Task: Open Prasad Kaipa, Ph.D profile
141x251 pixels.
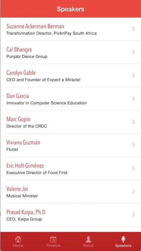Action: click(70, 215)
